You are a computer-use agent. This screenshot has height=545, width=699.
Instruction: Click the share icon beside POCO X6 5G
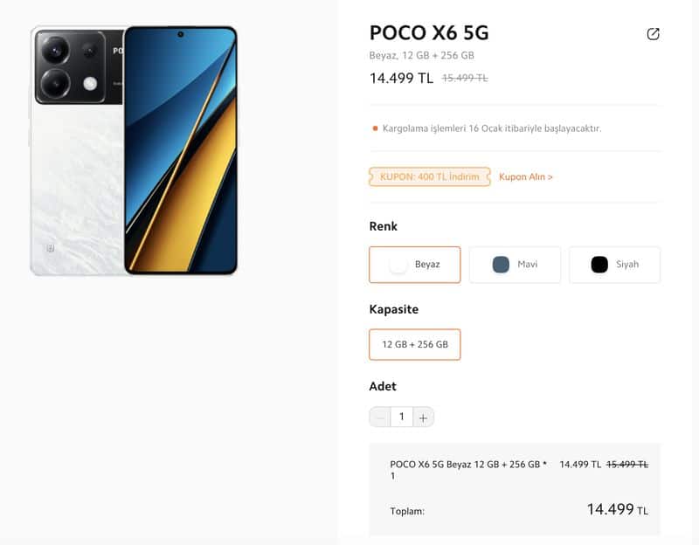tap(653, 34)
